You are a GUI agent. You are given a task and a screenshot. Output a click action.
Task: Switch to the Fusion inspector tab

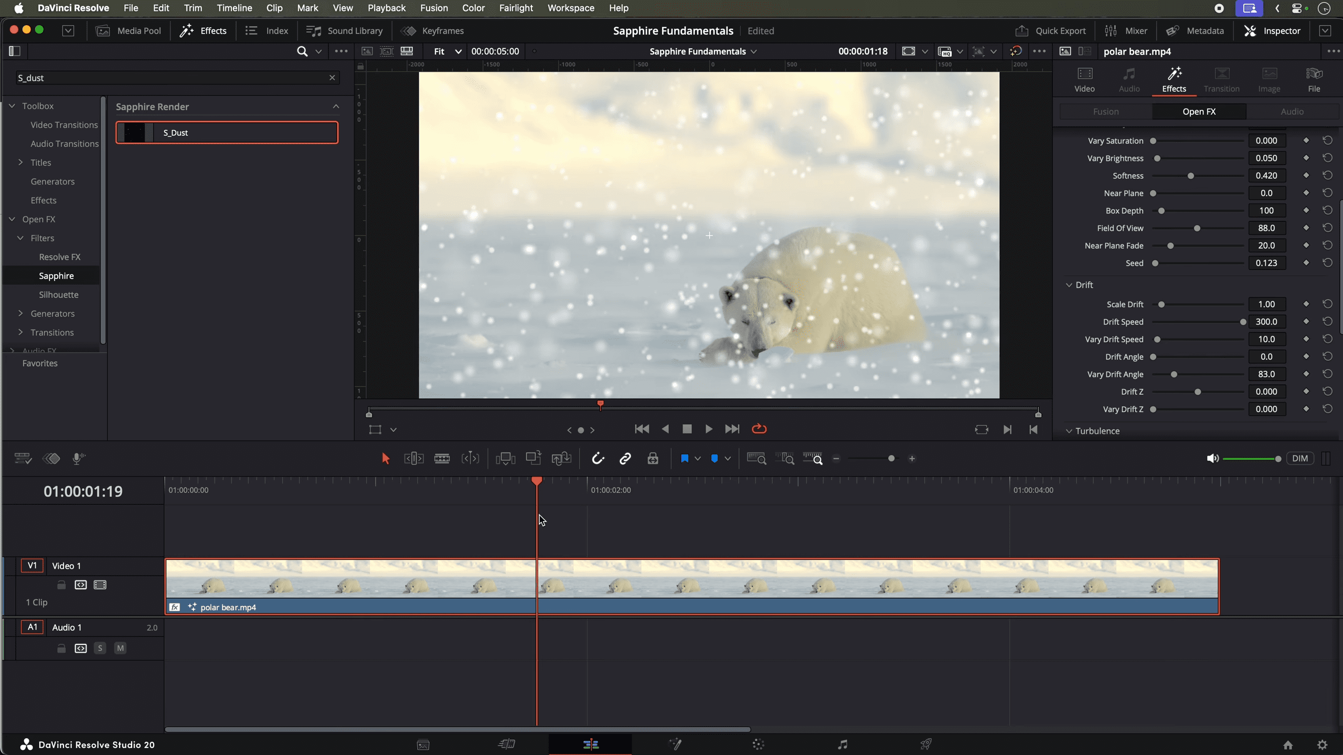click(x=1105, y=112)
